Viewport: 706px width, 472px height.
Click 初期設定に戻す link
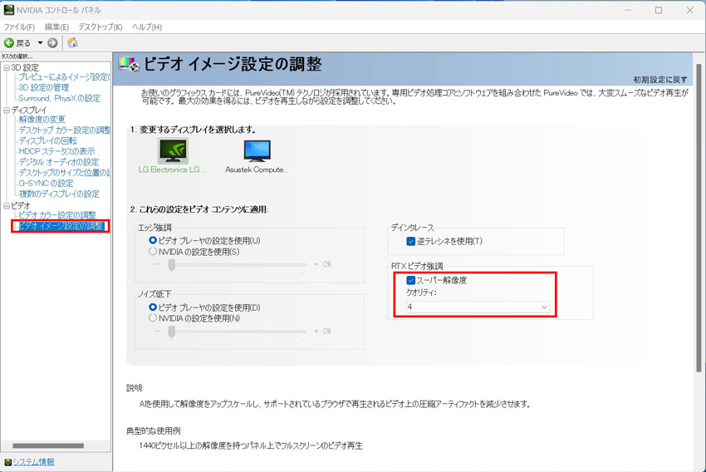coord(660,80)
